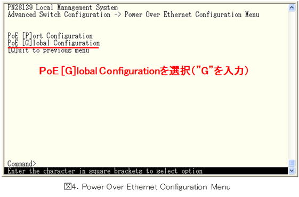Click the figure caption 図4 below the terminal
299x197 pixels.
[x=147, y=187]
